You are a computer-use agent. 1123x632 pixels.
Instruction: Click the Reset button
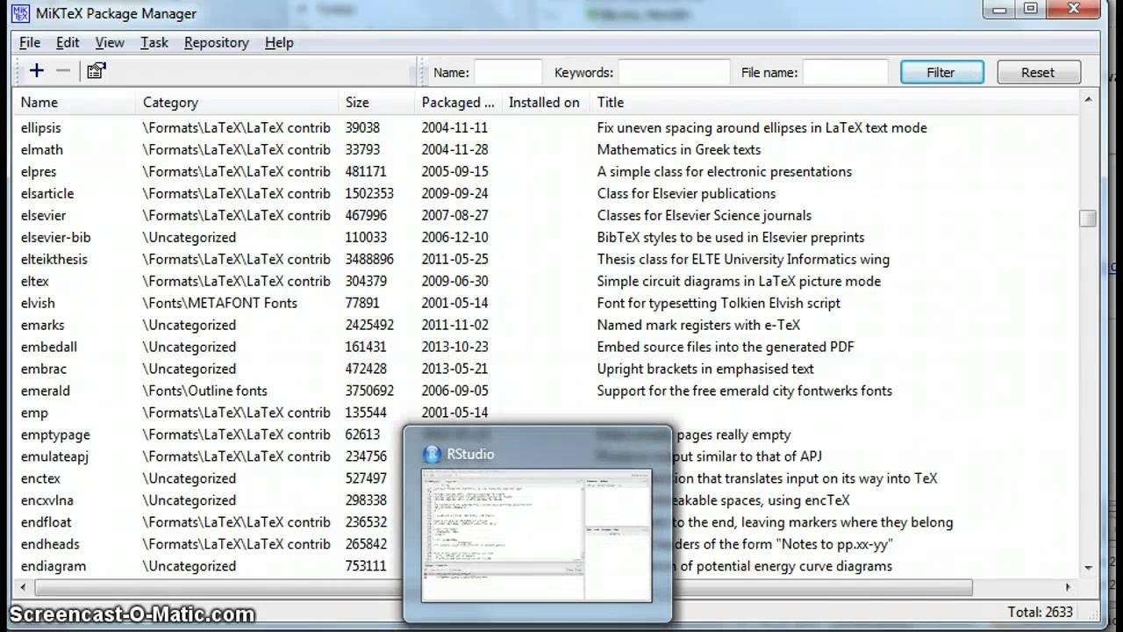[x=1038, y=72]
